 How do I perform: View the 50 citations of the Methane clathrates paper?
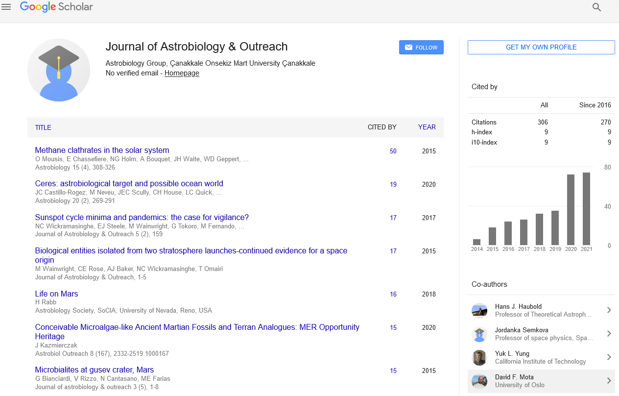point(393,151)
